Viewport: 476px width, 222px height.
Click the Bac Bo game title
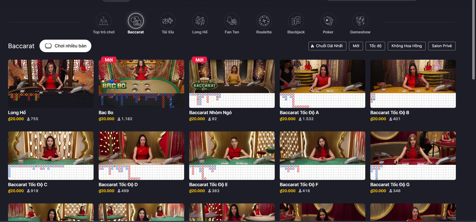tap(106, 113)
